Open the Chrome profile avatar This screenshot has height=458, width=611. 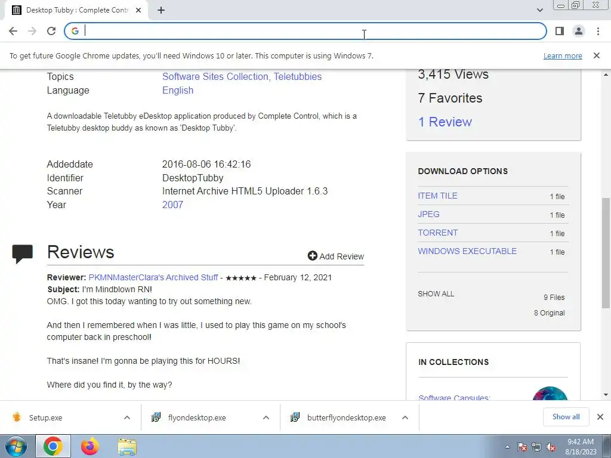pos(579,31)
